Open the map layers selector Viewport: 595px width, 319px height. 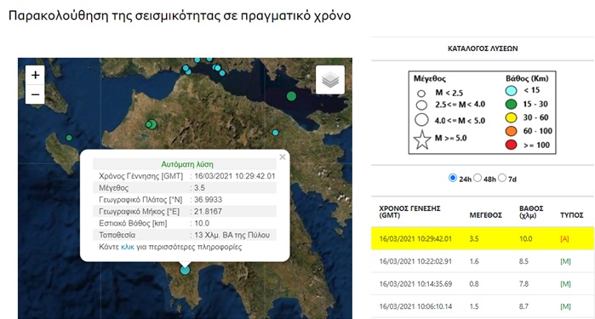click(330, 80)
